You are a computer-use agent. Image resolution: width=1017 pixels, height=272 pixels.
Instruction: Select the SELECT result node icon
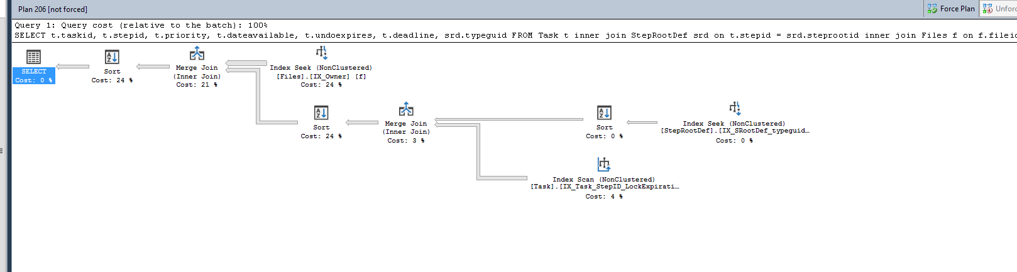click(33, 57)
